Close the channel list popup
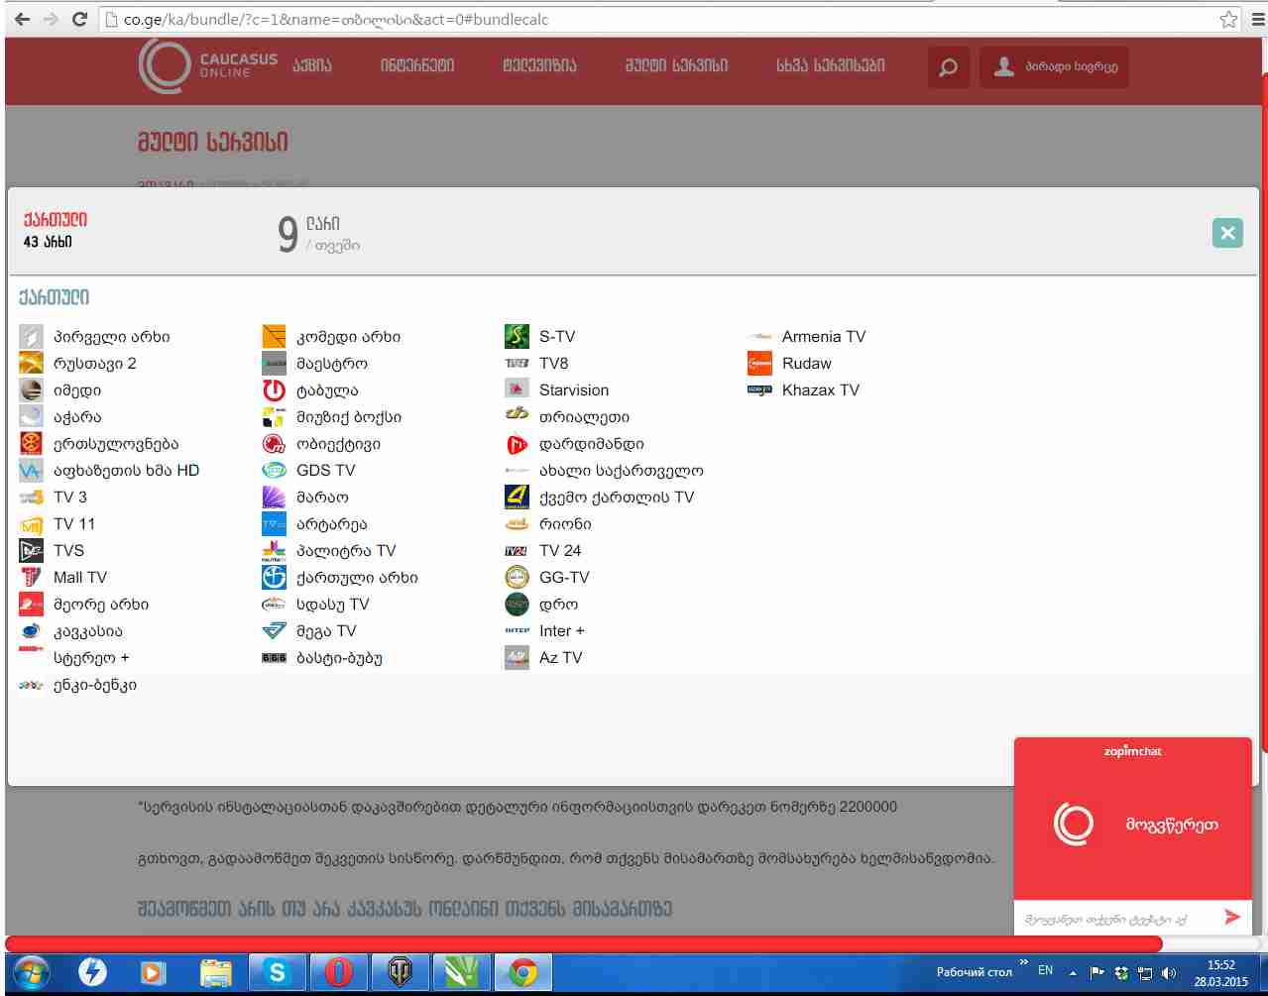The width and height of the screenshot is (1268, 996). point(1226,233)
